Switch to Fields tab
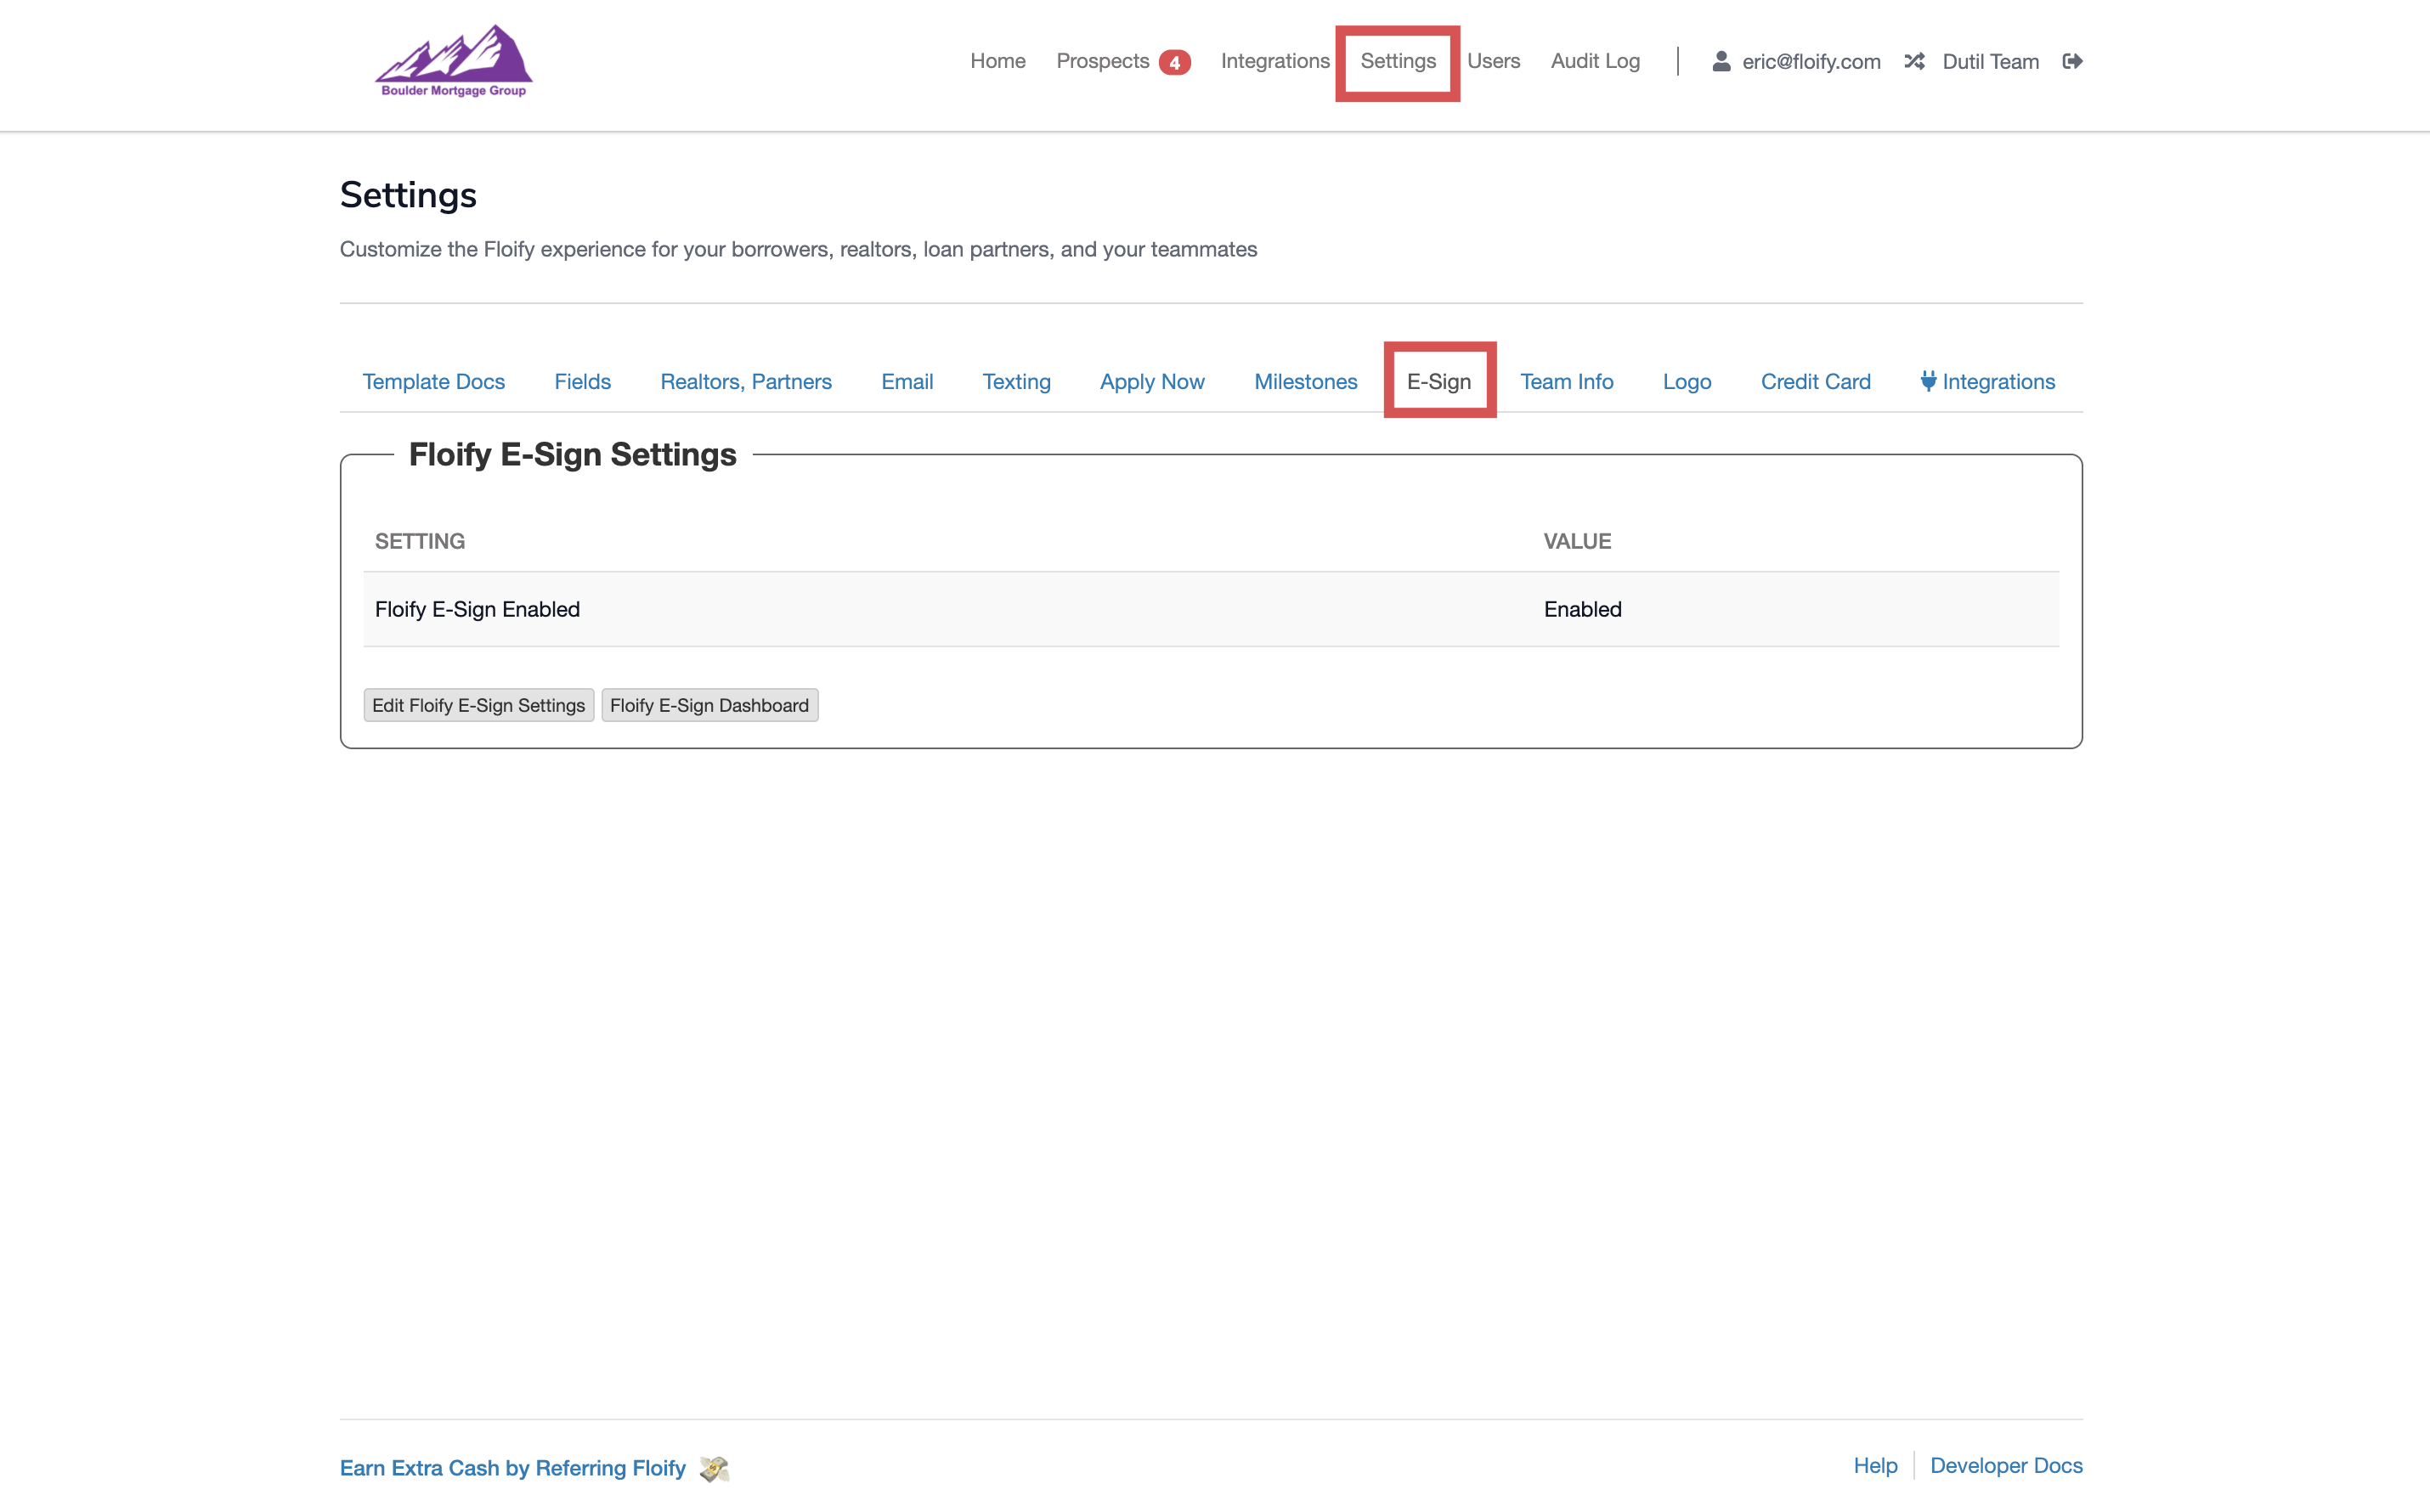The image size is (2430, 1512). point(582,381)
